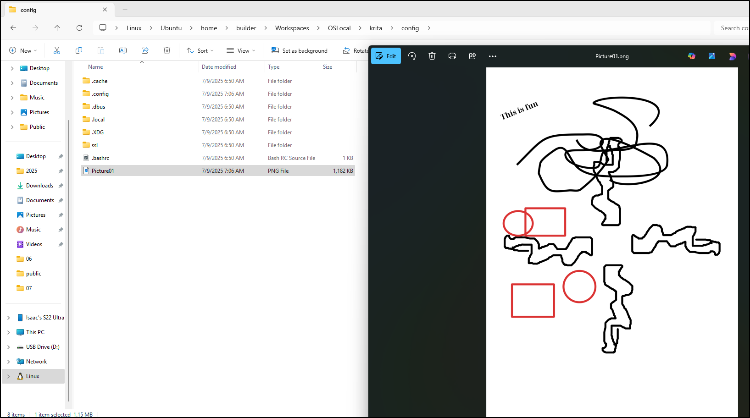Expand the This PC node
Viewport: 750px width, 418px height.
(8, 332)
